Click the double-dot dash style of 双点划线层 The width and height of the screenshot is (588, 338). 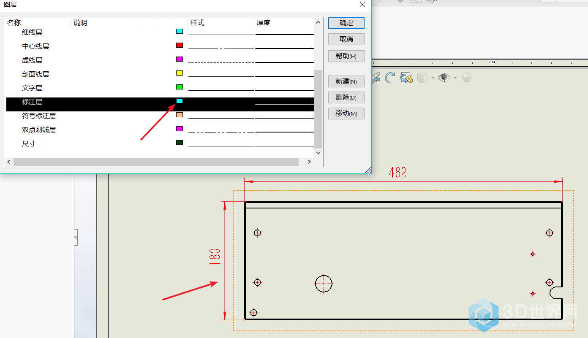(x=221, y=132)
